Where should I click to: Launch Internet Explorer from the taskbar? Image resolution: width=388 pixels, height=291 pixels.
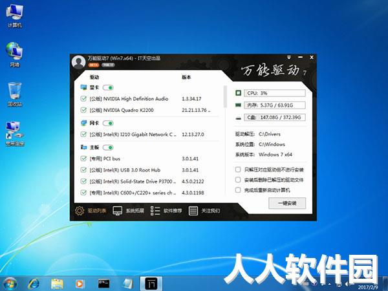coord(34,284)
